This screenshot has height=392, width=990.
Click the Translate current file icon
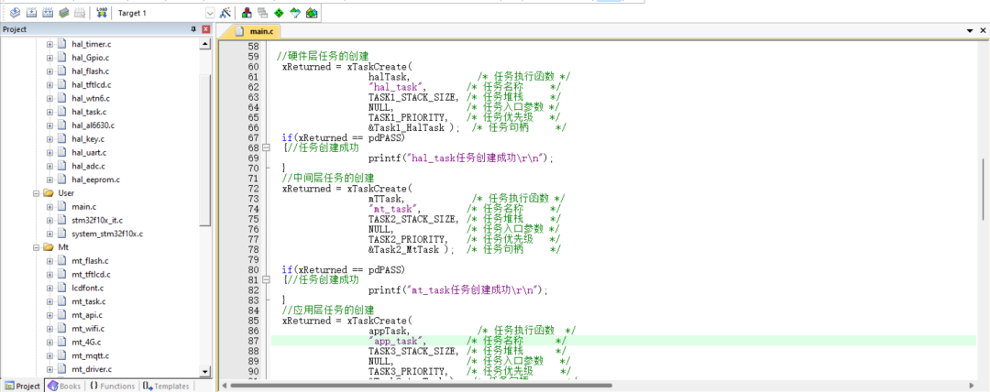click(x=16, y=13)
